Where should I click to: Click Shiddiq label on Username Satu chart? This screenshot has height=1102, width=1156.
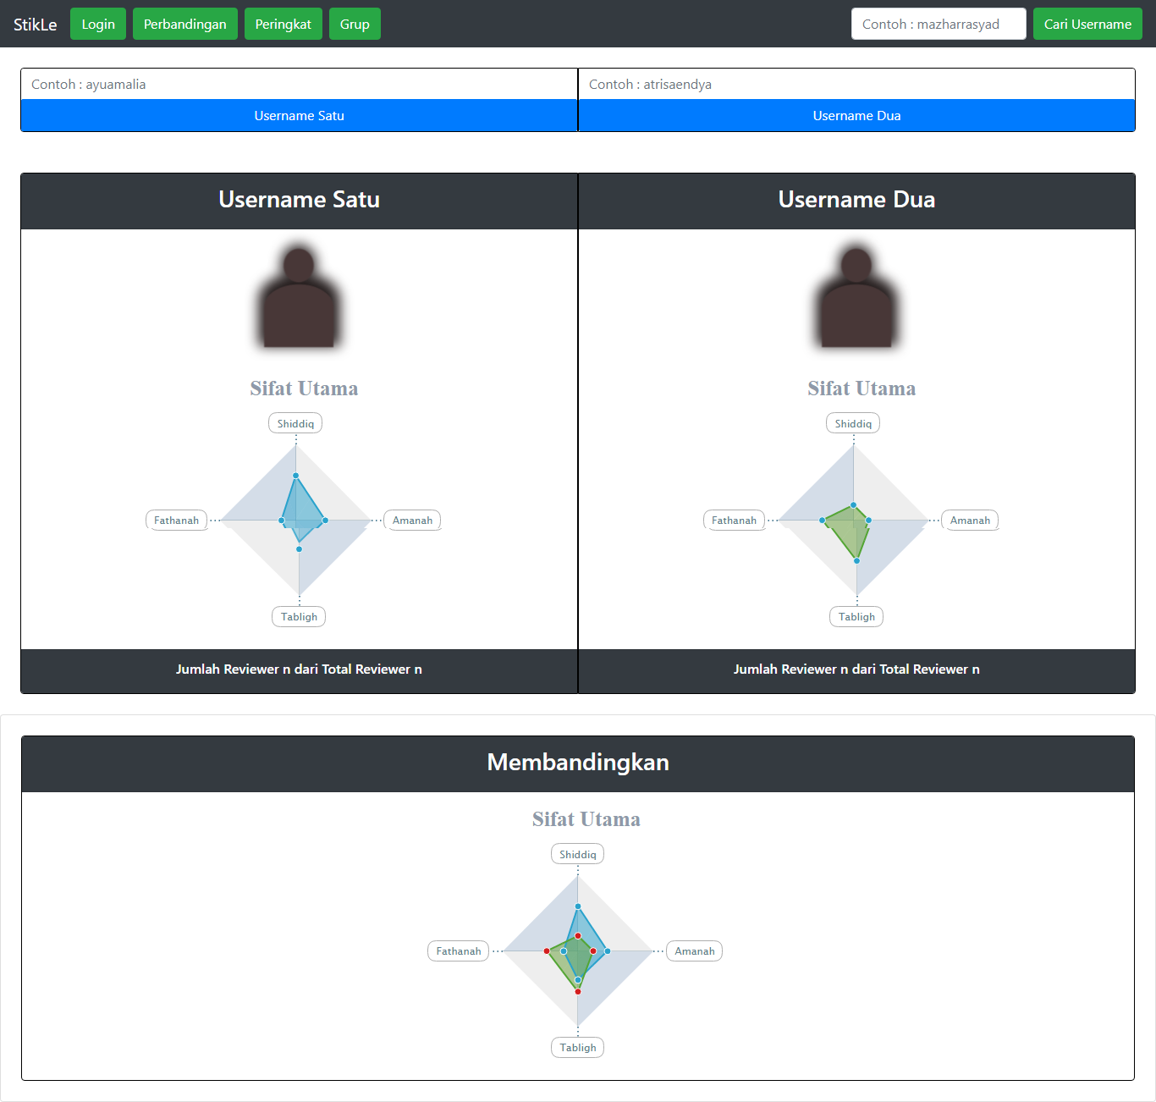295,423
